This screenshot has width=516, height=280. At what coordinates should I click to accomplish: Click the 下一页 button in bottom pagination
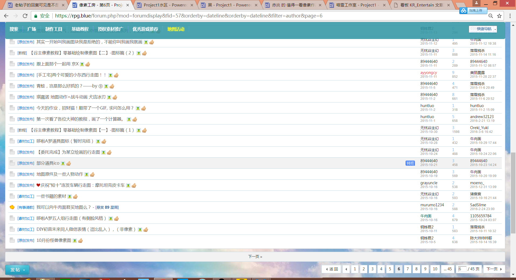(494, 269)
